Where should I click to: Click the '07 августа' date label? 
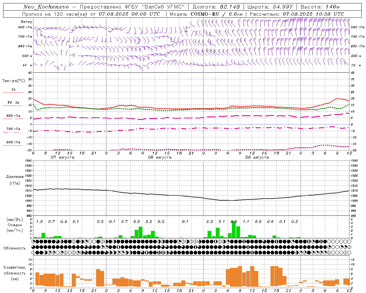tap(63, 157)
